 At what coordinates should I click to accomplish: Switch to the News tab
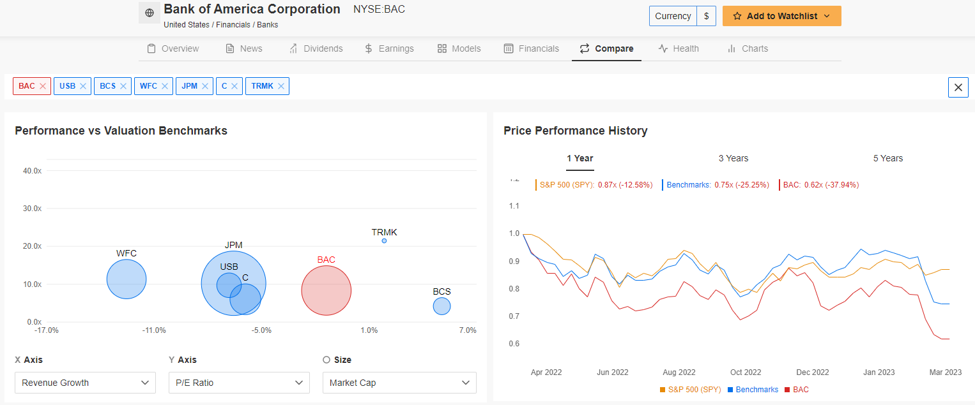(x=244, y=48)
